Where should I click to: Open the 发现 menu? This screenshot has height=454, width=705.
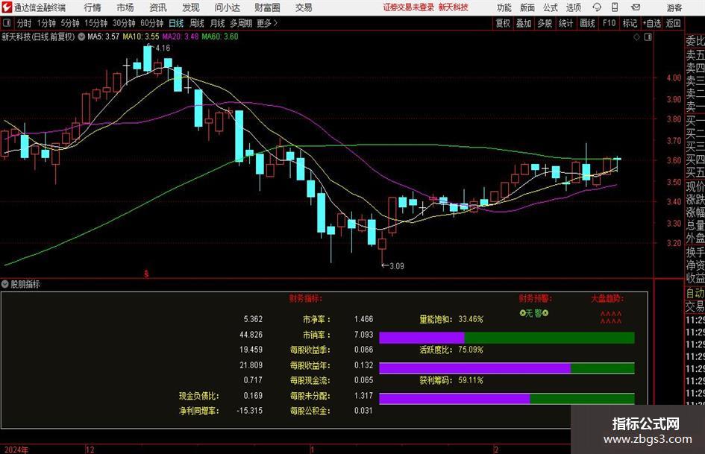coord(191,7)
